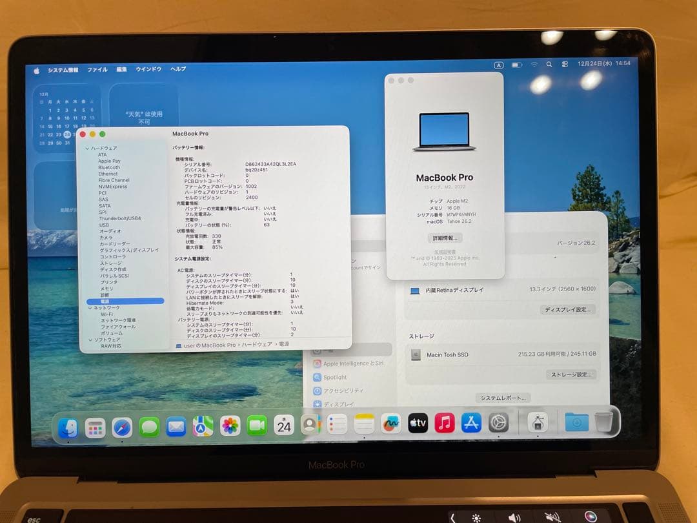Open the ファイル menu
Image resolution: width=697 pixels, height=523 pixels.
tap(97, 69)
